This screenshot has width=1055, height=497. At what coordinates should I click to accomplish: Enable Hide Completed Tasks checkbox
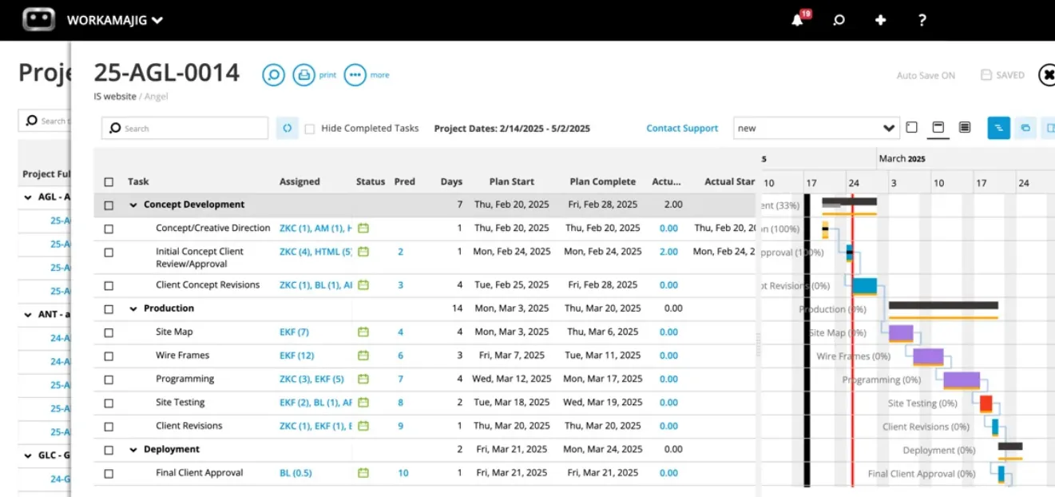click(310, 129)
